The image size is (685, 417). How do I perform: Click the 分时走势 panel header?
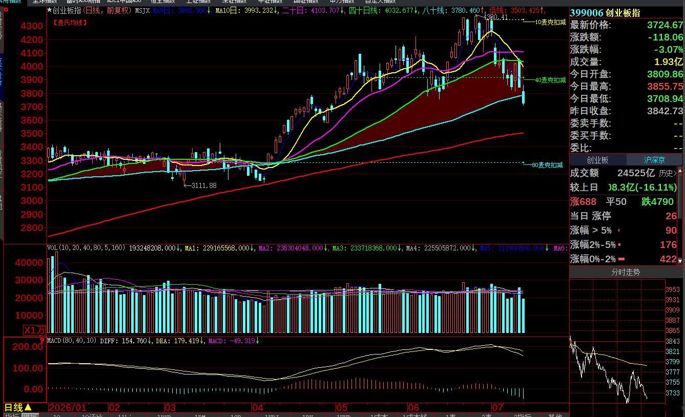pos(626,272)
